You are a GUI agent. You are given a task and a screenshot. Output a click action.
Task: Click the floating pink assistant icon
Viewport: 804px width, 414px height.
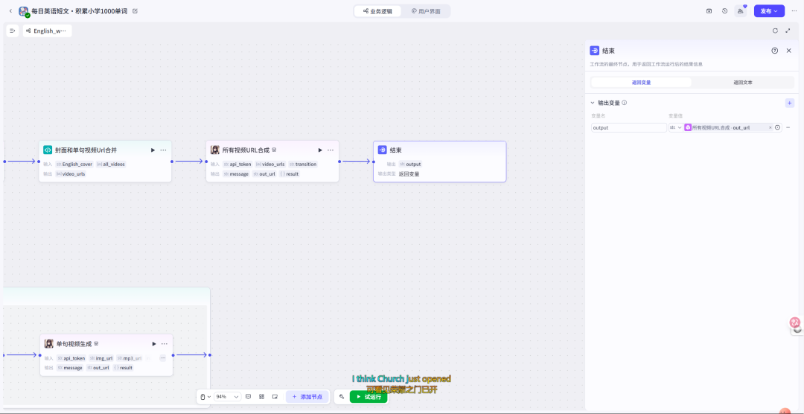pyautogui.click(x=795, y=322)
